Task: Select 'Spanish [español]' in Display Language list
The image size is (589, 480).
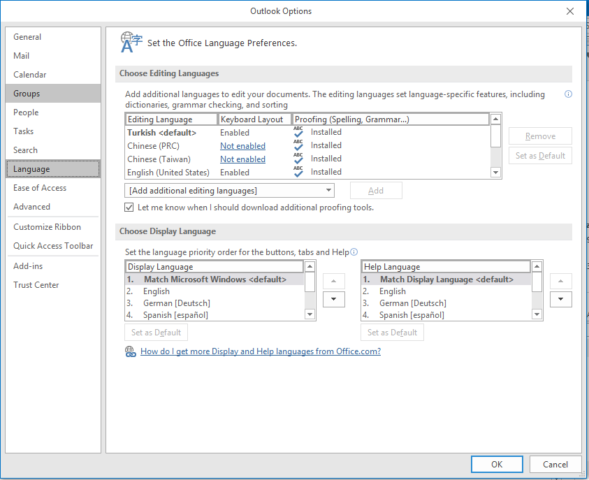Action: pos(214,314)
